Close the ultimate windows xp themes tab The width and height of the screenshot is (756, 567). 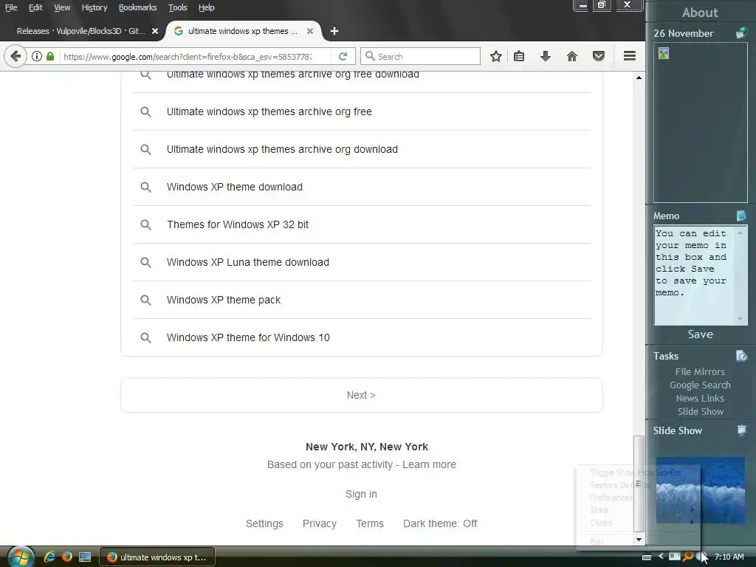[310, 31]
